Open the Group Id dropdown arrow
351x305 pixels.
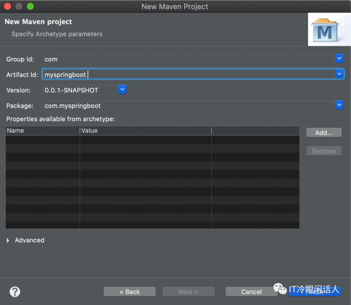pos(339,59)
